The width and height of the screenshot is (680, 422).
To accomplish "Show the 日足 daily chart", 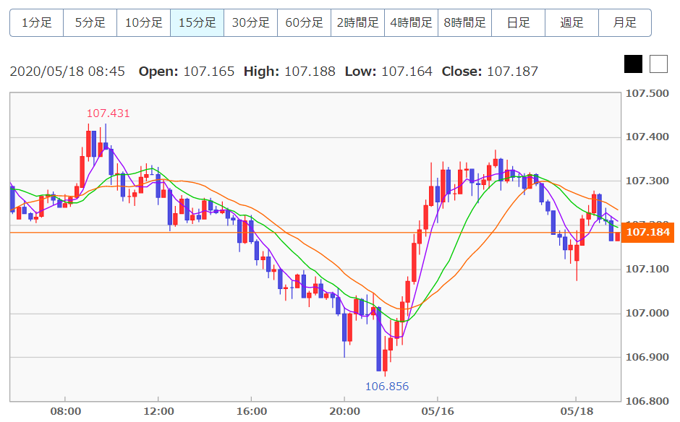I will pos(518,22).
